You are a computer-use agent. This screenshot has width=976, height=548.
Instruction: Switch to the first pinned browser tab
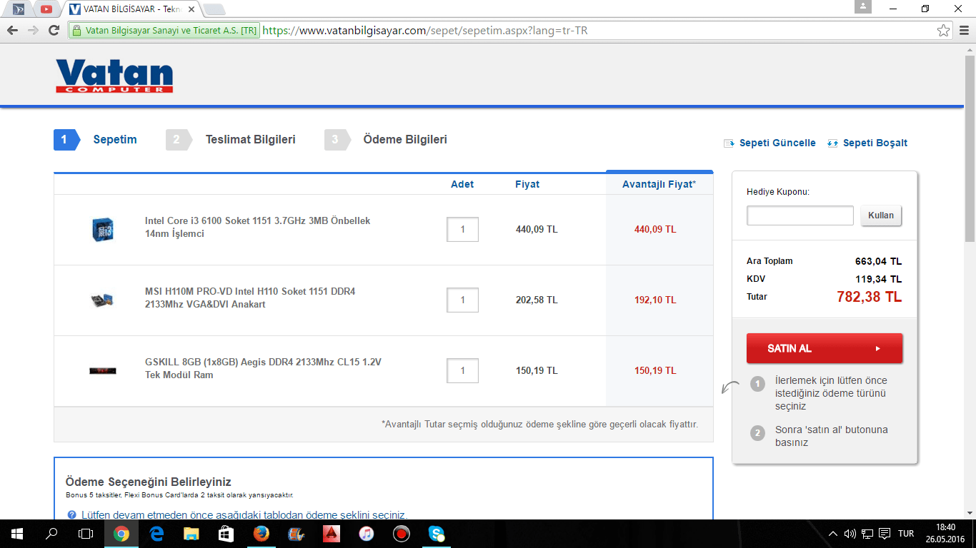[x=19, y=9]
